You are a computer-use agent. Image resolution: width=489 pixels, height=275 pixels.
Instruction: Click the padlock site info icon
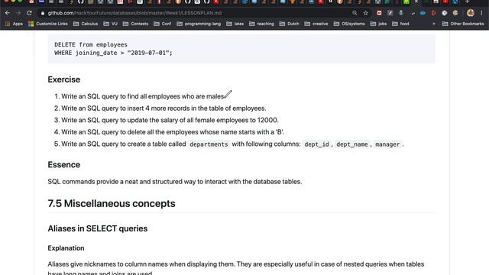pyautogui.click(x=43, y=13)
